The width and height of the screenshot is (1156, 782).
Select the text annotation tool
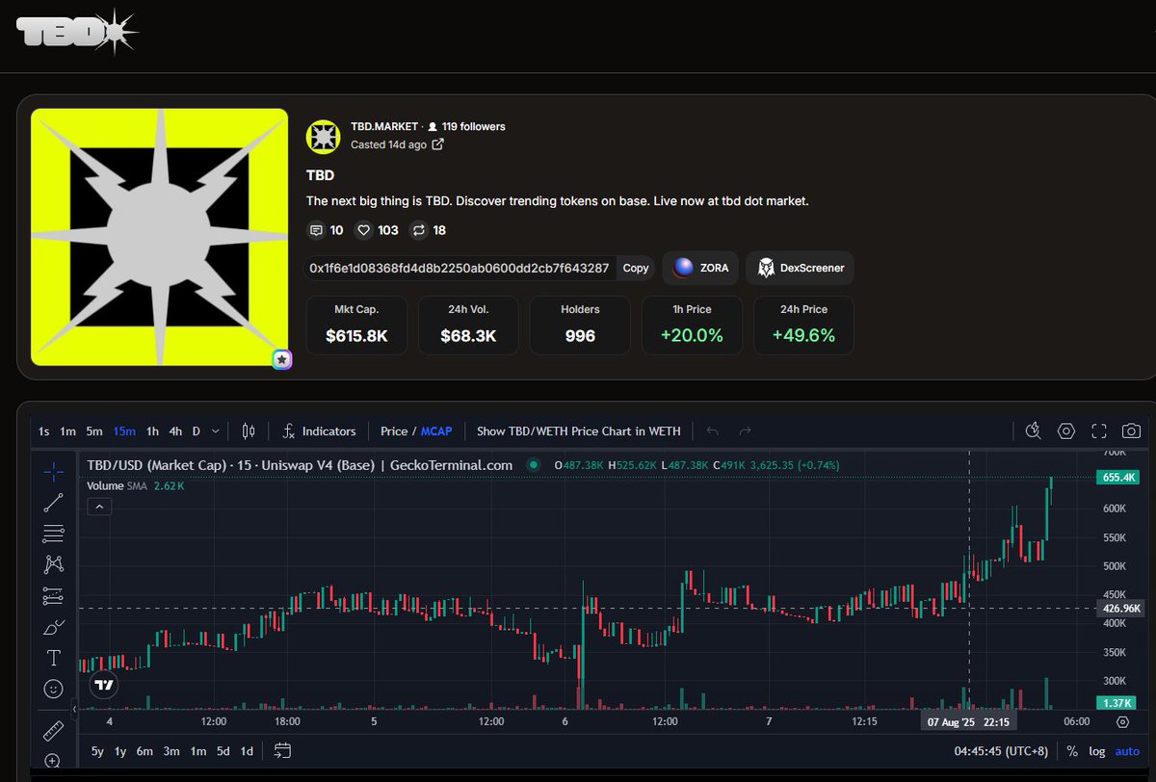point(54,659)
